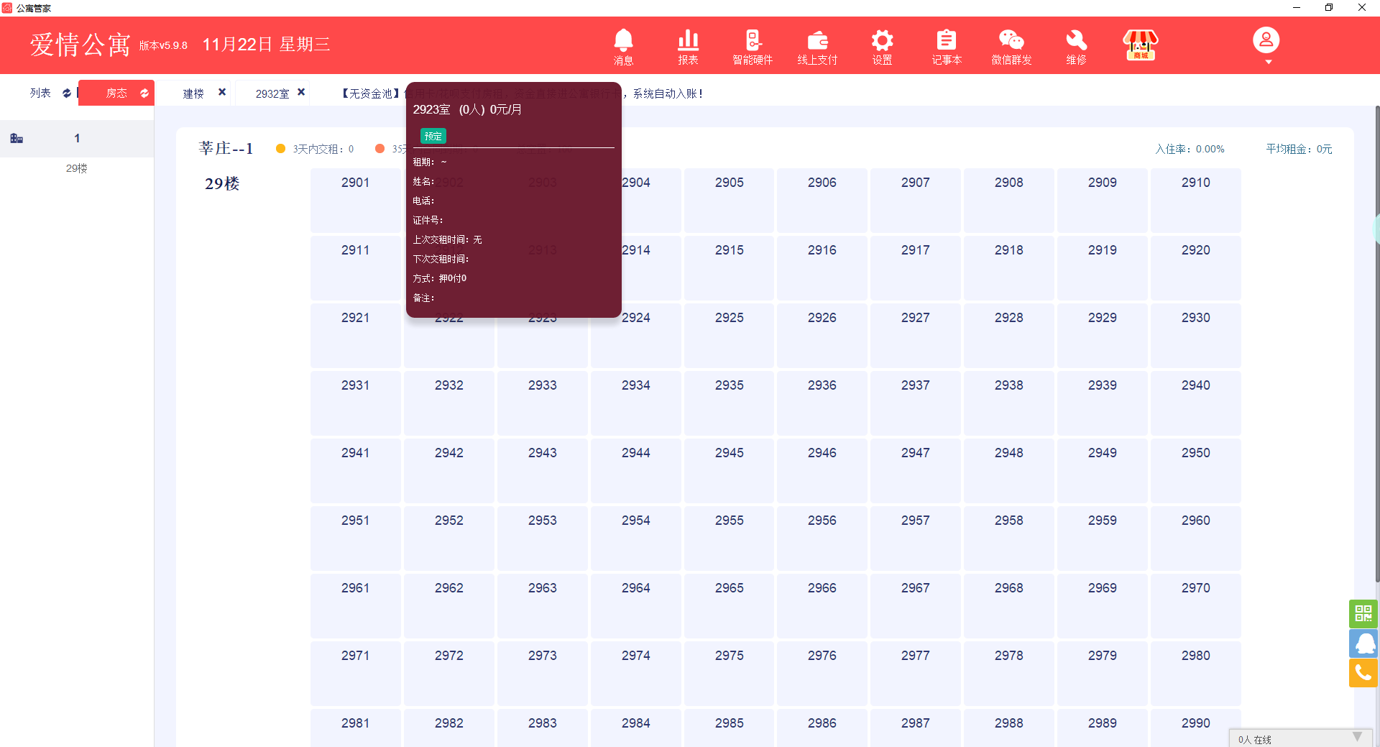
Task: Open 设置 settings gear
Action: pyautogui.click(x=882, y=47)
